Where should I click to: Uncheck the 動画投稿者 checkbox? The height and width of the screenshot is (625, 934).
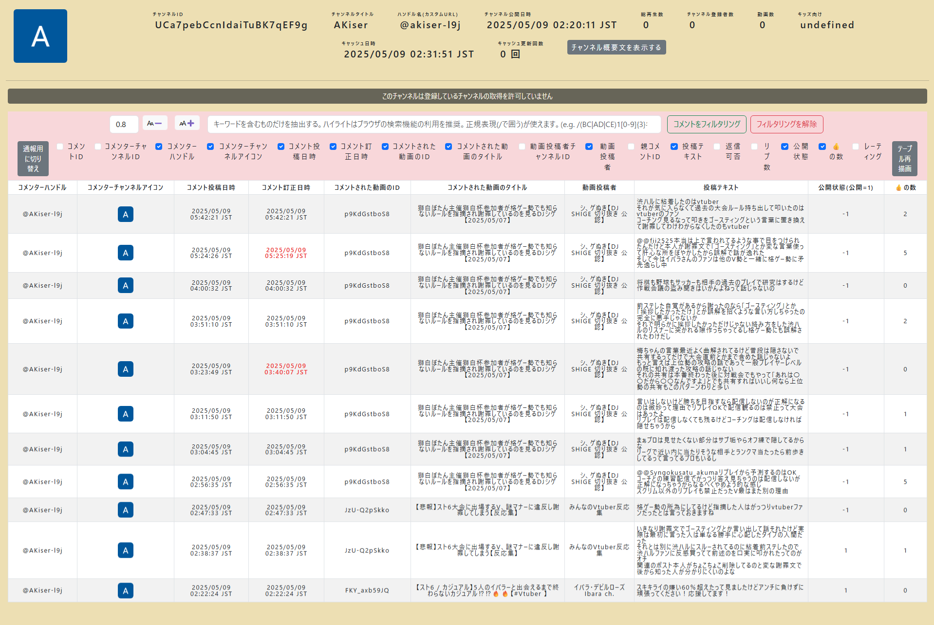click(589, 147)
